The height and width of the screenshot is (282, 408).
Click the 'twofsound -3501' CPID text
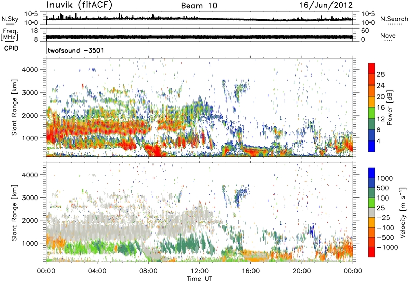[75, 50]
